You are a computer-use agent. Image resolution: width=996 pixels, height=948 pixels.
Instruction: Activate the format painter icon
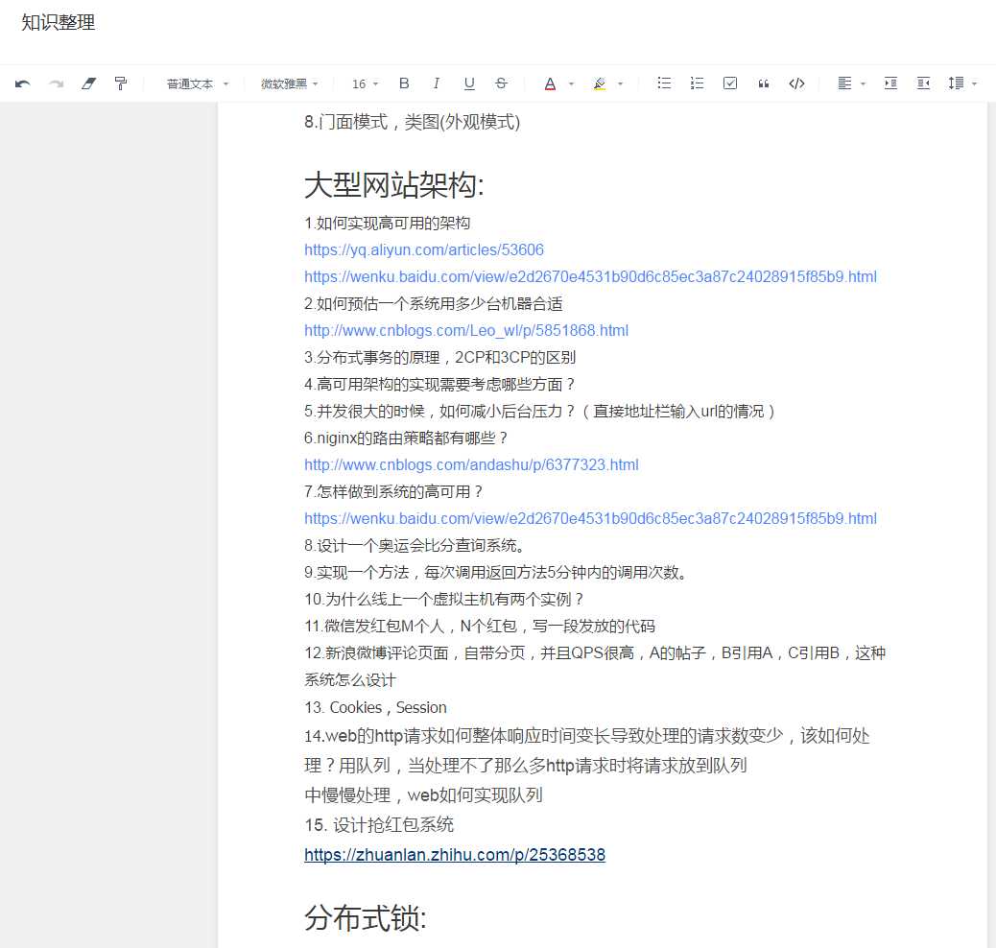coord(121,83)
